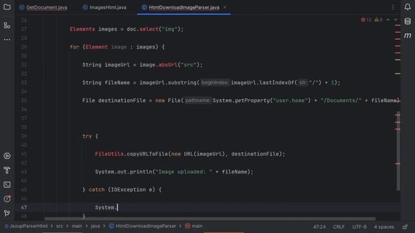Click lastIndexOf method call

277,83
